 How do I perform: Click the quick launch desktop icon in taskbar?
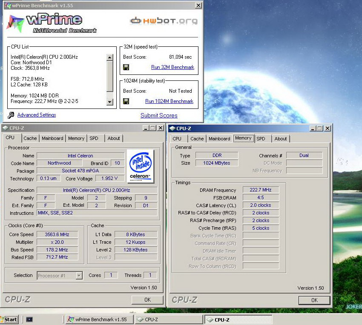[x=29, y=319]
